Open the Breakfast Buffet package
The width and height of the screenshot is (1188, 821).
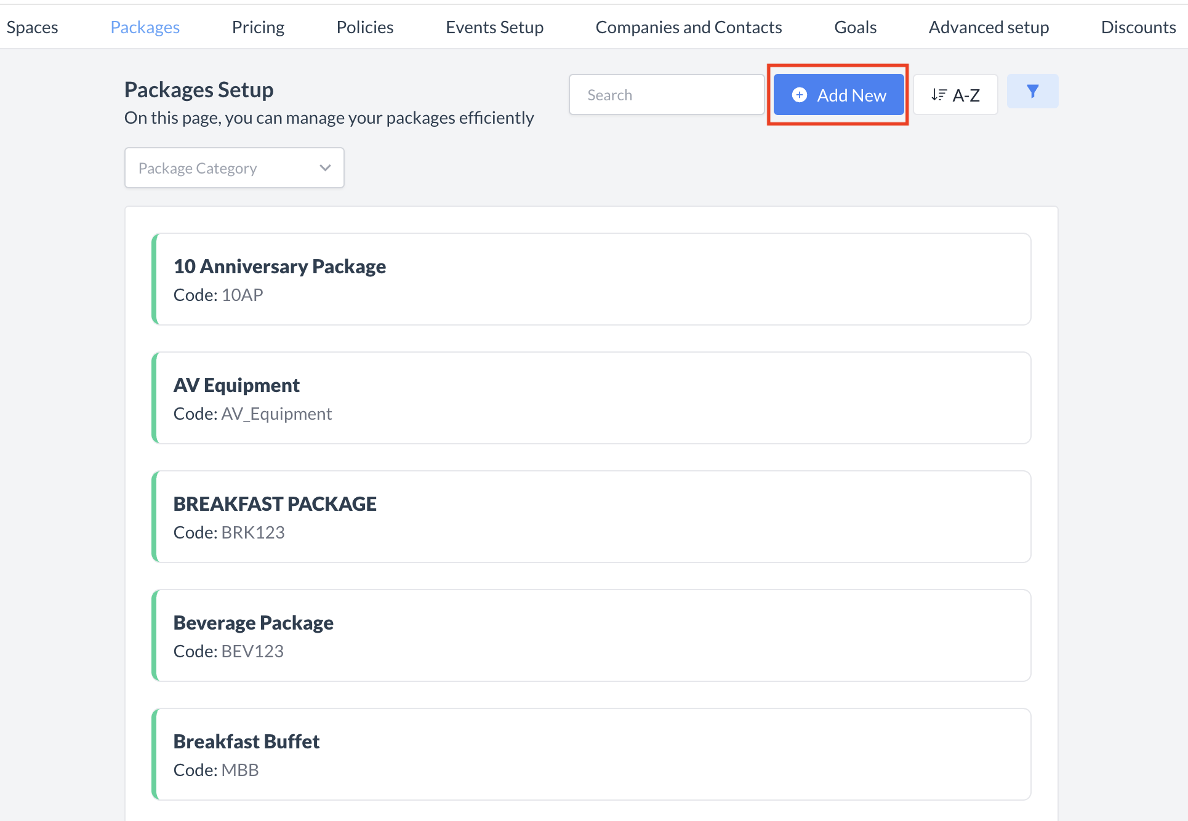click(x=591, y=755)
